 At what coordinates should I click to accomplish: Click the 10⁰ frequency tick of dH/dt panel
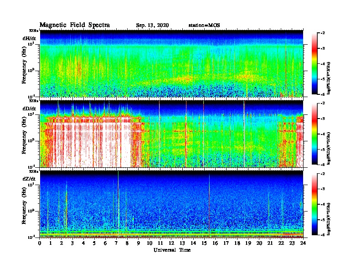click(x=31, y=70)
